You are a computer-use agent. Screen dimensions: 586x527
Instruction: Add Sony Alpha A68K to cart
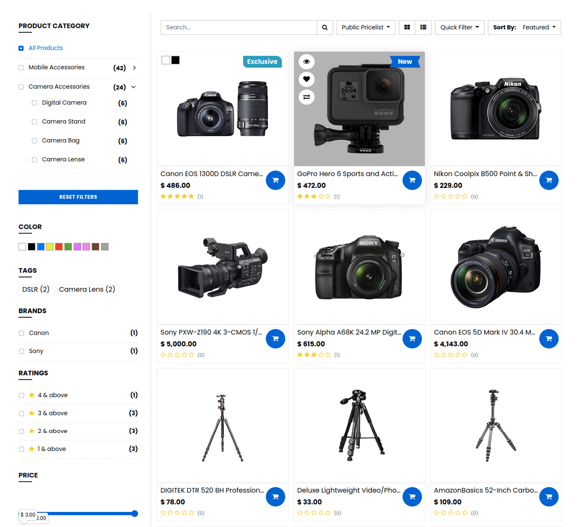pos(412,338)
